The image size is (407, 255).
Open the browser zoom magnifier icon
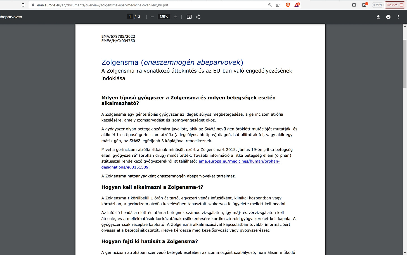pyautogui.click(x=270, y=5)
